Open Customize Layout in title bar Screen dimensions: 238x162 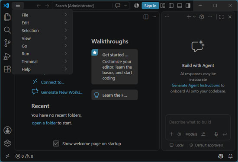(x=163, y=6)
